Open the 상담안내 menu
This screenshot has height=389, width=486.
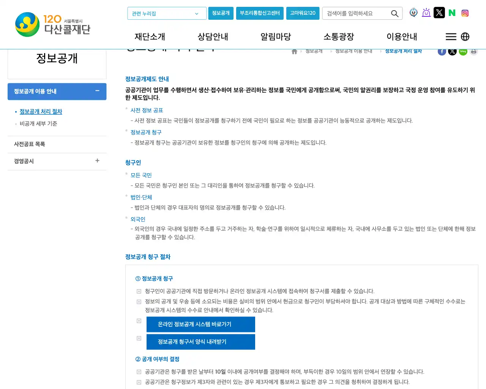point(213,36)
